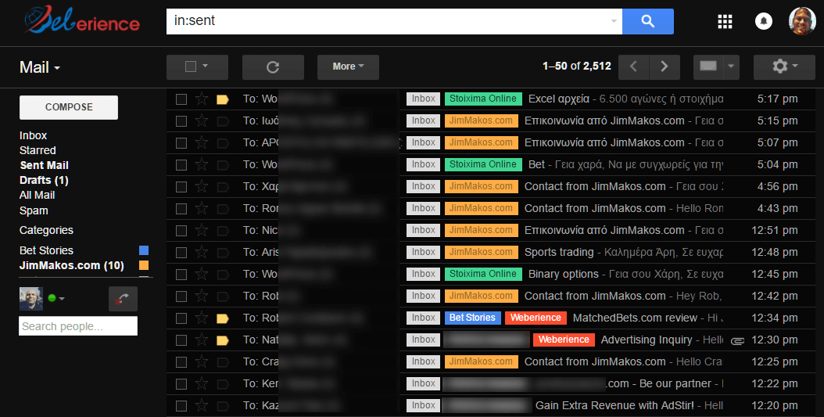824x417 pixels.
Task: Go to newer messages page
Action: point(633,67)
